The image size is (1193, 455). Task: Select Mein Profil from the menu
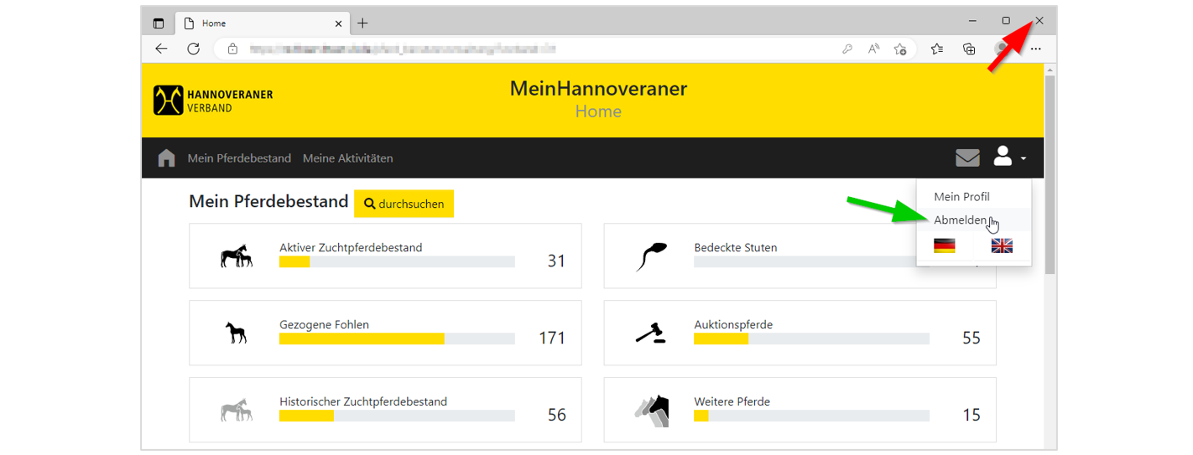[x=961, y=197]
